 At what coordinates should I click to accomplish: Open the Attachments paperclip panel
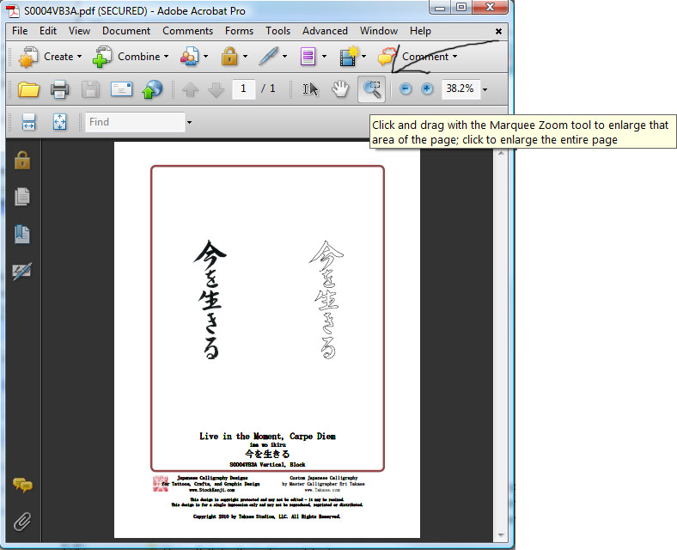[22, 521]
